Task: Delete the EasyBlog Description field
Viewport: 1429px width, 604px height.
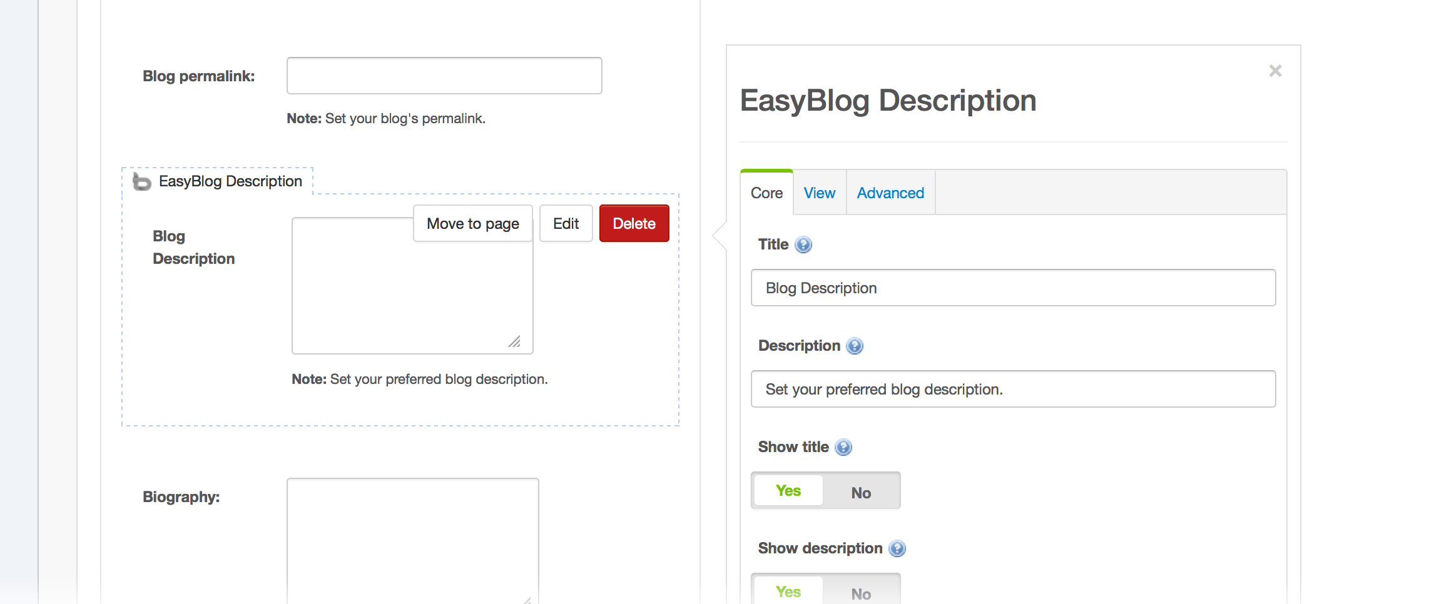Action: click(634, 224)
